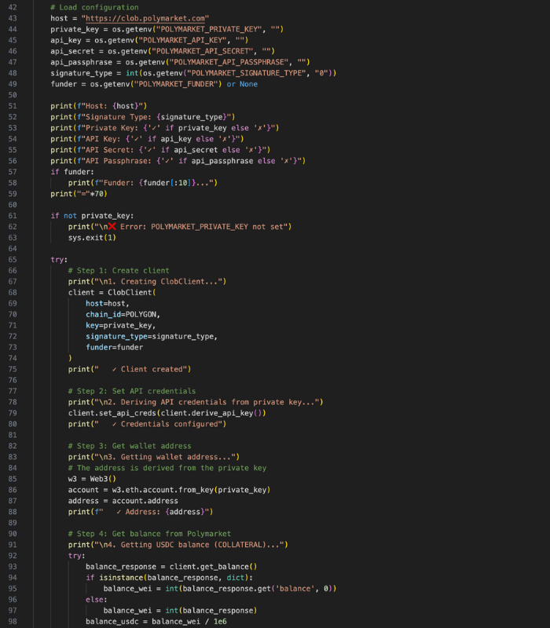Click the "Creating ClobClient..." print line

pyautogui.click(x=147, y=282)
